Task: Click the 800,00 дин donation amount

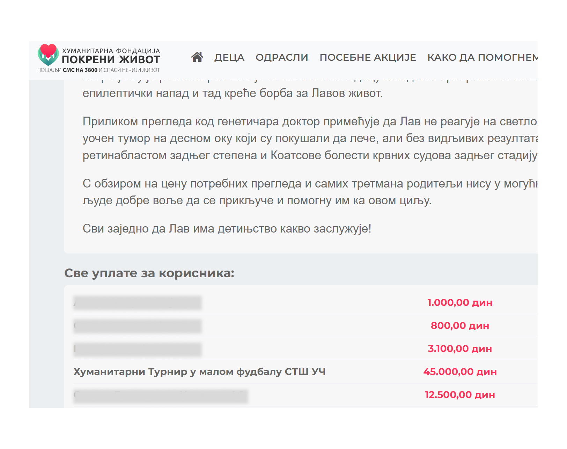Action: tap(460, 325)
